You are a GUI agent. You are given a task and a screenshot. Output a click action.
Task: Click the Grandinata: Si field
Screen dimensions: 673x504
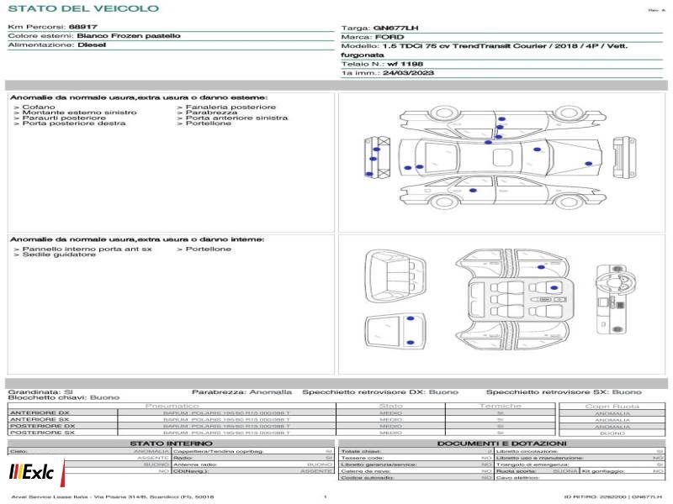point(40,392)
